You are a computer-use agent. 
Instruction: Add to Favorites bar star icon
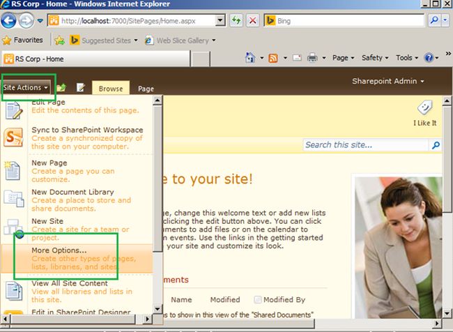(59, 40)
